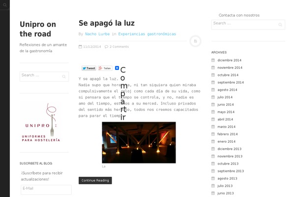The width and height of the screenshot is (295, 197).
Task: Click calendar icon beside junio 2014
Action: pyautogui.click(x=213, y=104)
